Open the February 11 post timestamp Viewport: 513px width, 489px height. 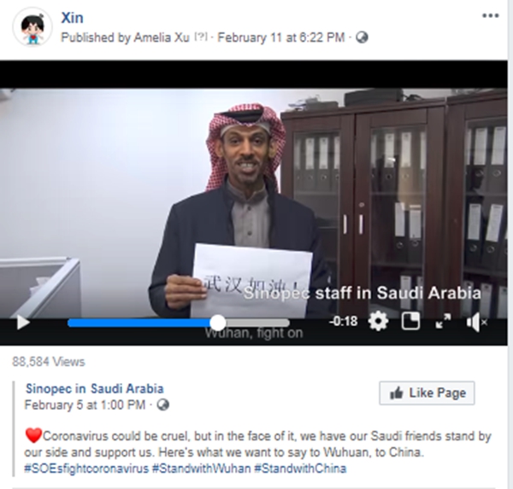coord(281,38)
